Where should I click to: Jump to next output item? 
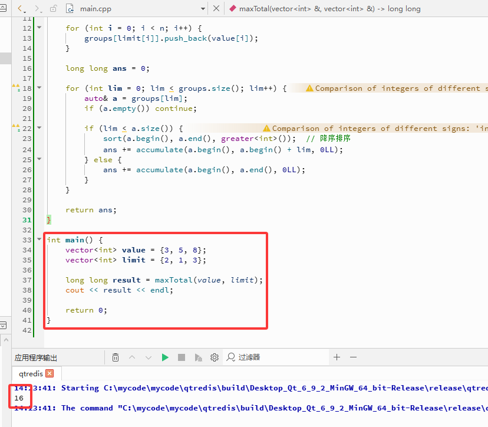tap(149, 357)
